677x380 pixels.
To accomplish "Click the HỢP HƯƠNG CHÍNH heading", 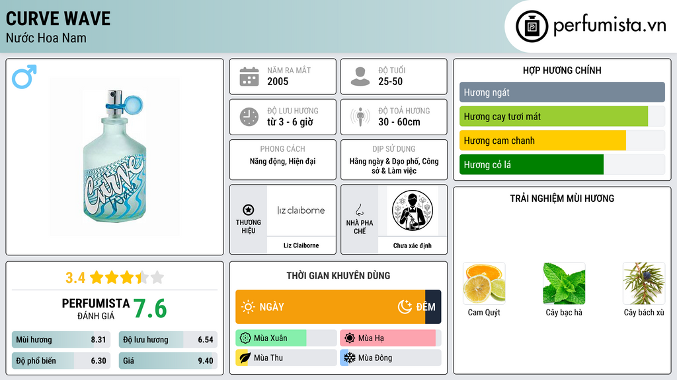I will click(562, 70).
